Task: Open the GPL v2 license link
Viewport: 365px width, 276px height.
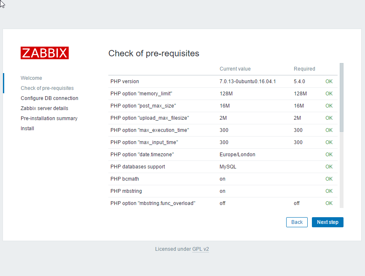Action: [x=200, y=249]
